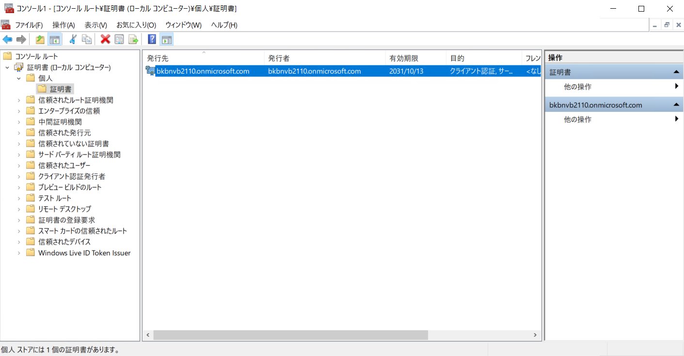Click the MMC console icon in title bar
The width and height of the screenshot is (684, 356).
(x=9, y=9)
